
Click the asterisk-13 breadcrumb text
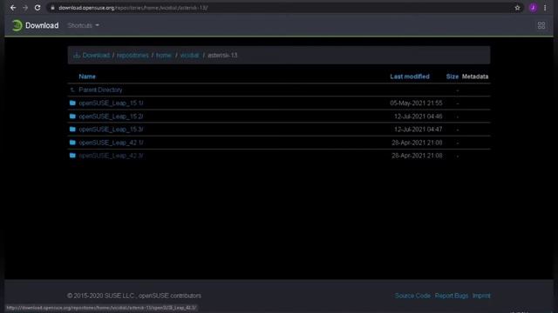(x=222, y=56)
